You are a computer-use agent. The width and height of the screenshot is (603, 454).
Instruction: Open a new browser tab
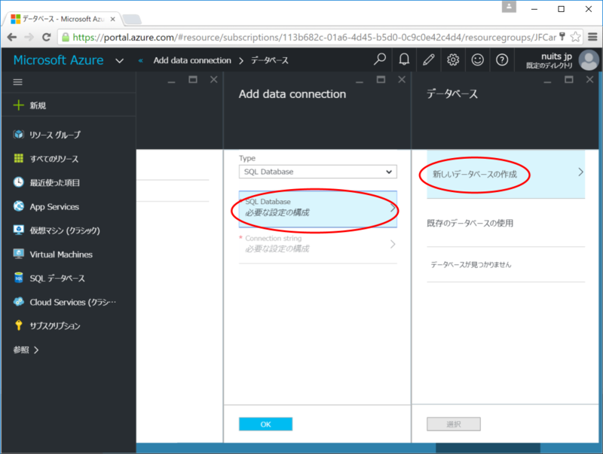pyautogui.click(x=131, y=20)
